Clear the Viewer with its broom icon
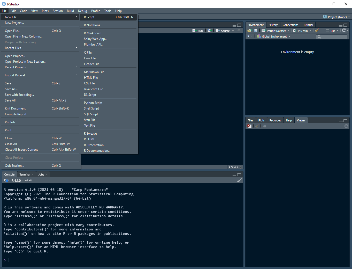Screen dimensions: 352x269 click(257, 126)
